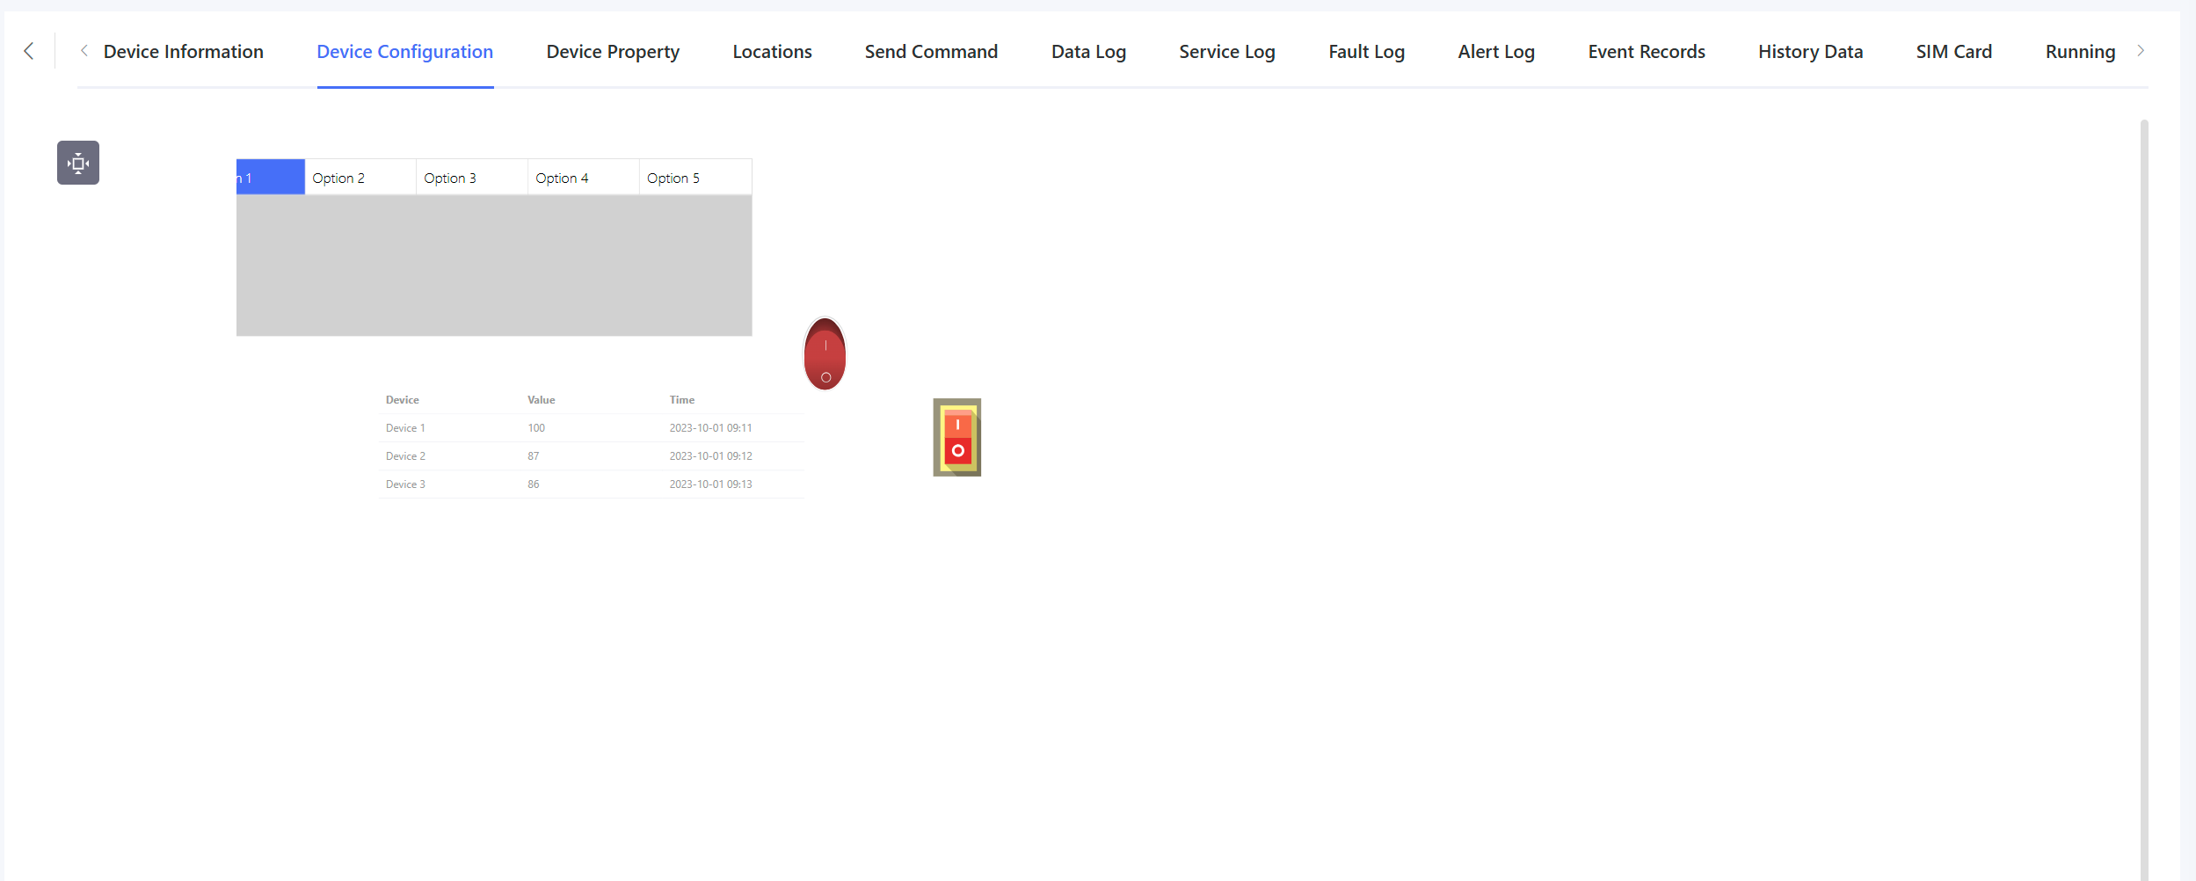Click the Device 1 table row
The height and width of the screenshot is (881, 2196).
(592, 428)
